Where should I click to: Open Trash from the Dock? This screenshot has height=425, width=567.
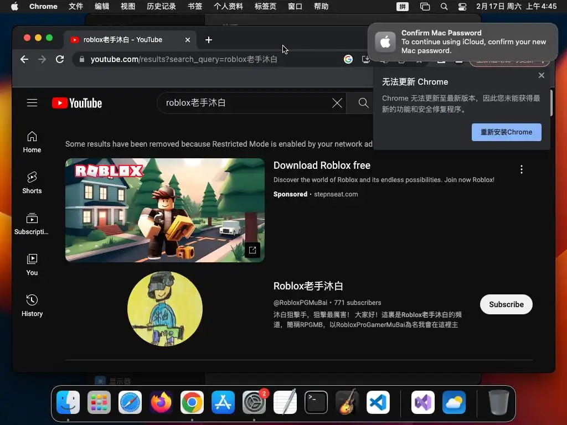point(499,402)
